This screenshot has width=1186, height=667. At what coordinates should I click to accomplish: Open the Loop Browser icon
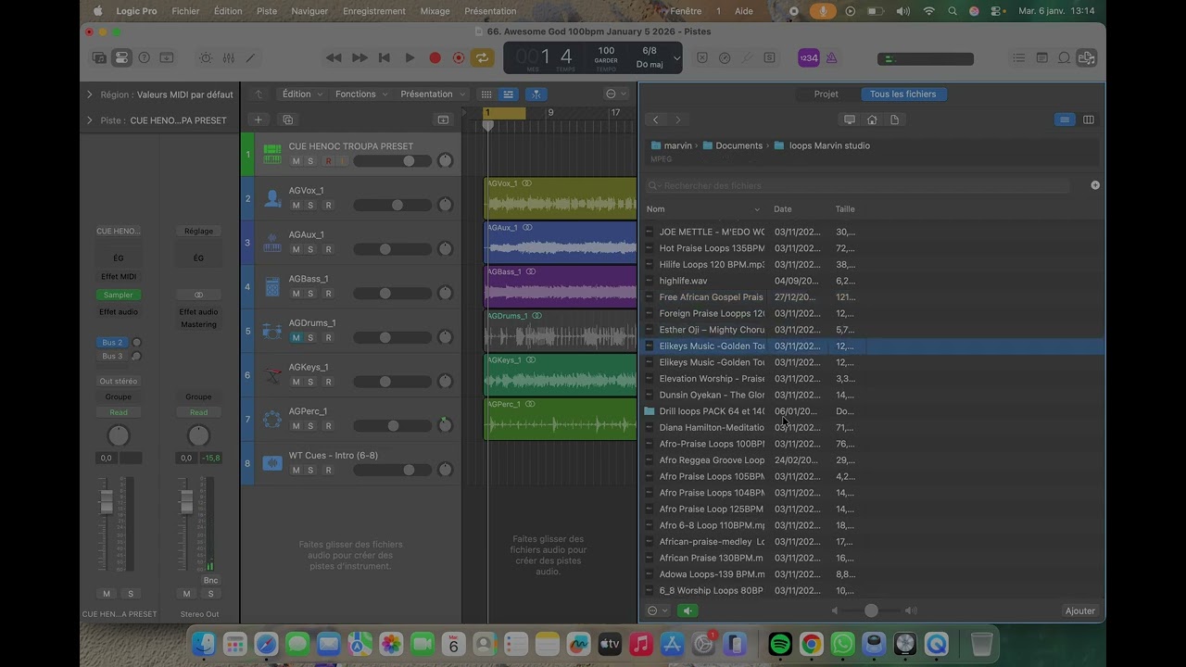1064,57
